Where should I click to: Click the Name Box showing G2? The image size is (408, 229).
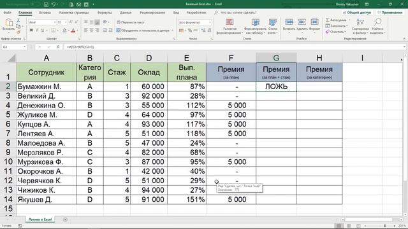[x=14, y=47]
